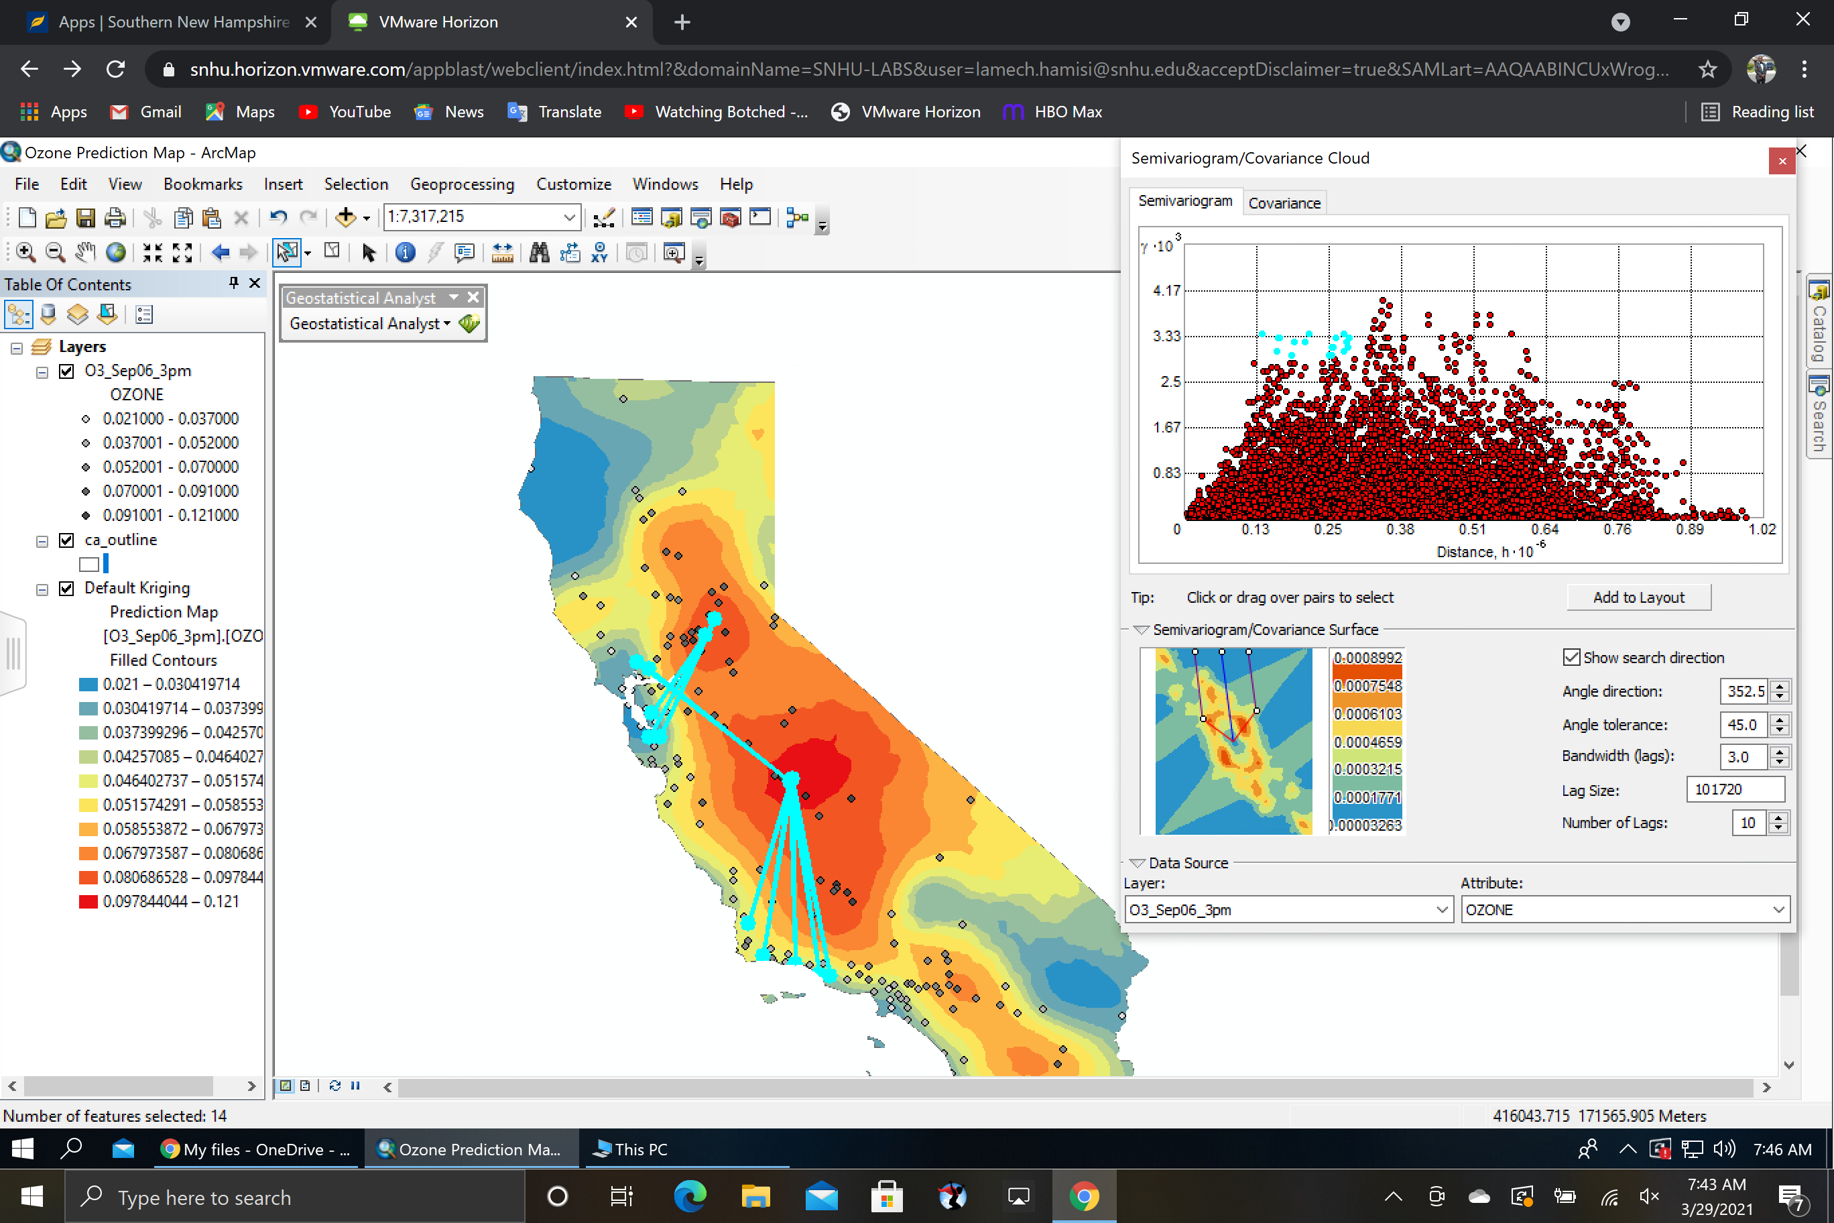Open the map scale dropdown
Screen dimensions: 1834x1223
(x=570, y=217)
